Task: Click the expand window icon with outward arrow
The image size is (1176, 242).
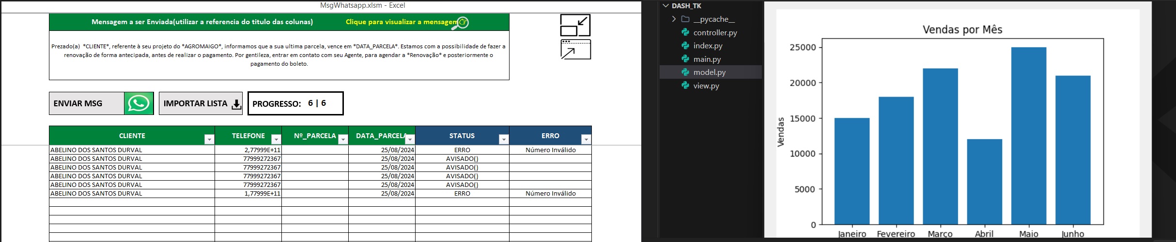Action: 575,49
